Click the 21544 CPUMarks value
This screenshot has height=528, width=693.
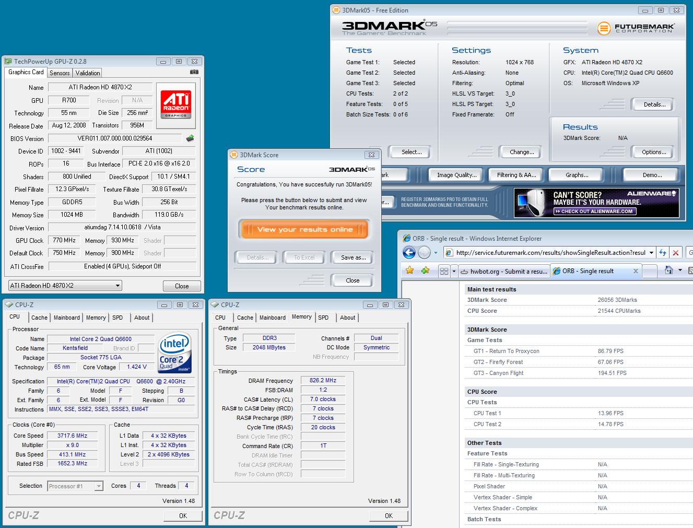[x=619, y=311]
